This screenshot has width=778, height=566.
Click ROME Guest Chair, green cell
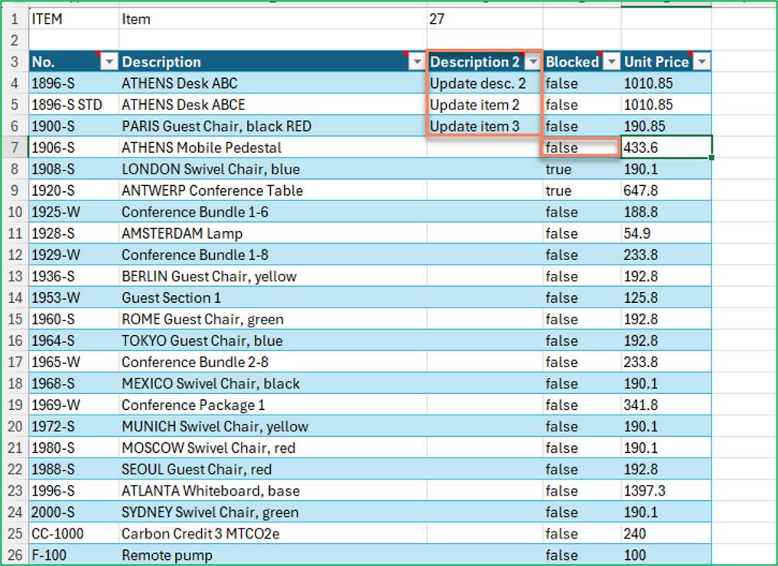(x=273, y=319)
